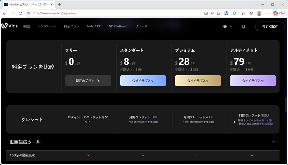Click the Standard row checkmark for 1080p
Viewport: 288px width, 165px height.
point(143,155)
